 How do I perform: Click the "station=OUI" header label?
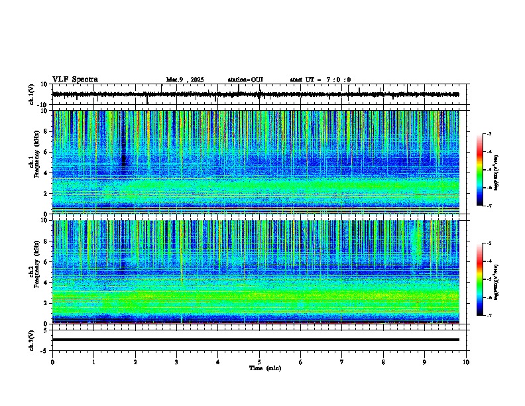245,80
